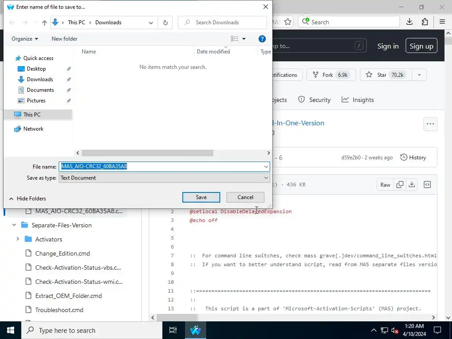Select Documents in navigation pane
The height and width of the screenshot is (339, 452).
(x=40, y=90)
